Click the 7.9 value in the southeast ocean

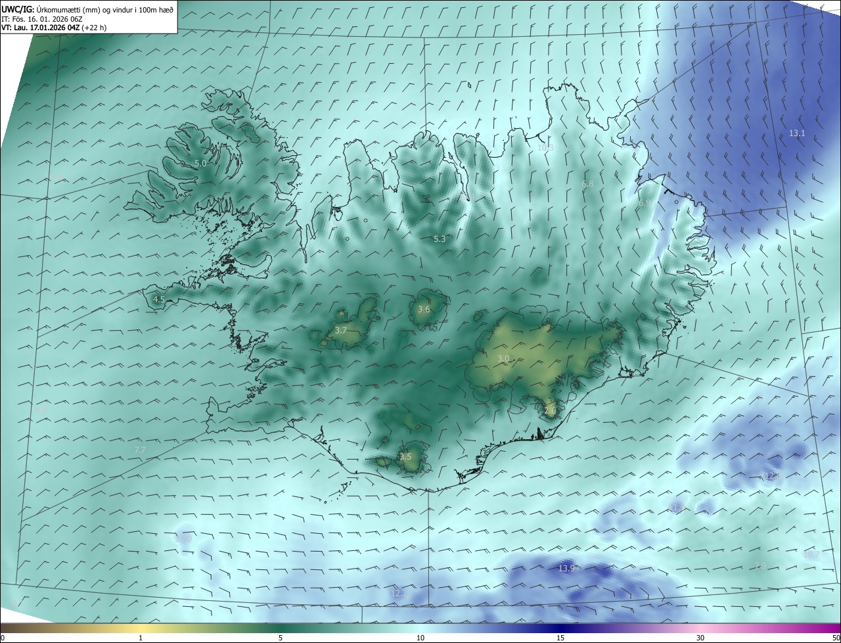tap(760, 565)
